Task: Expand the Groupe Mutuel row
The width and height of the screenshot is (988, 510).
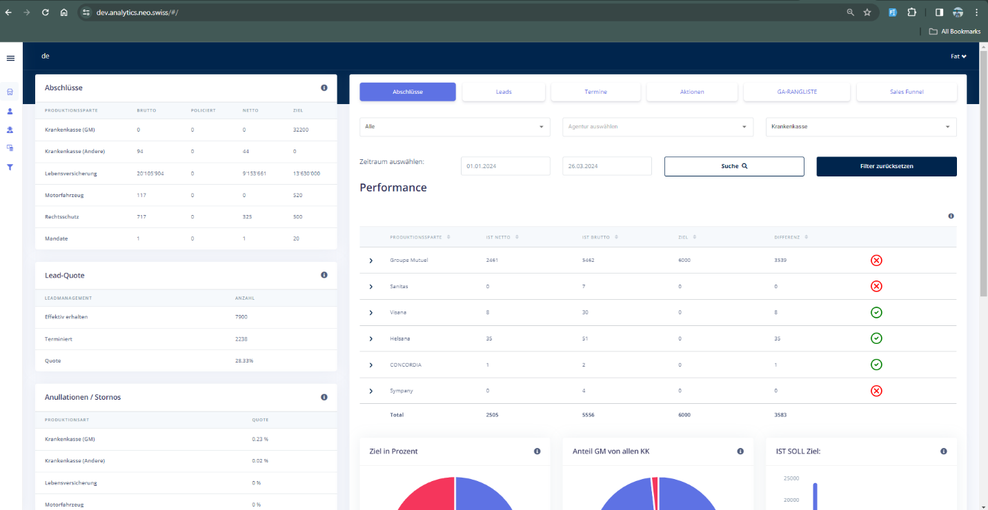Action: click(x=371, y=261)
